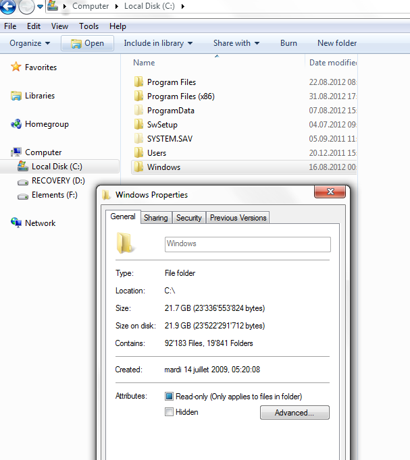Toggle the Read-only attribute checkbox
The width and height of the screenshot is (410, 460).
[169, 396]
